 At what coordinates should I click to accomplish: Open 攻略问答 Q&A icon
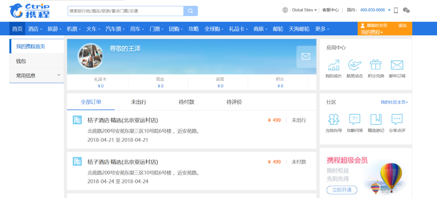tap(355, 119)
